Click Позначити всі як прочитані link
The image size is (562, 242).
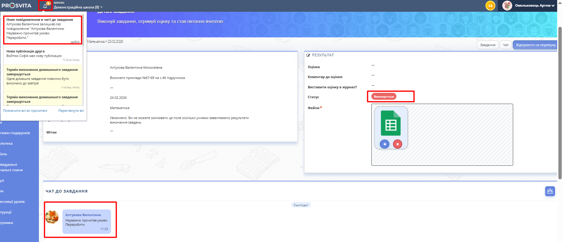(25, 111)
